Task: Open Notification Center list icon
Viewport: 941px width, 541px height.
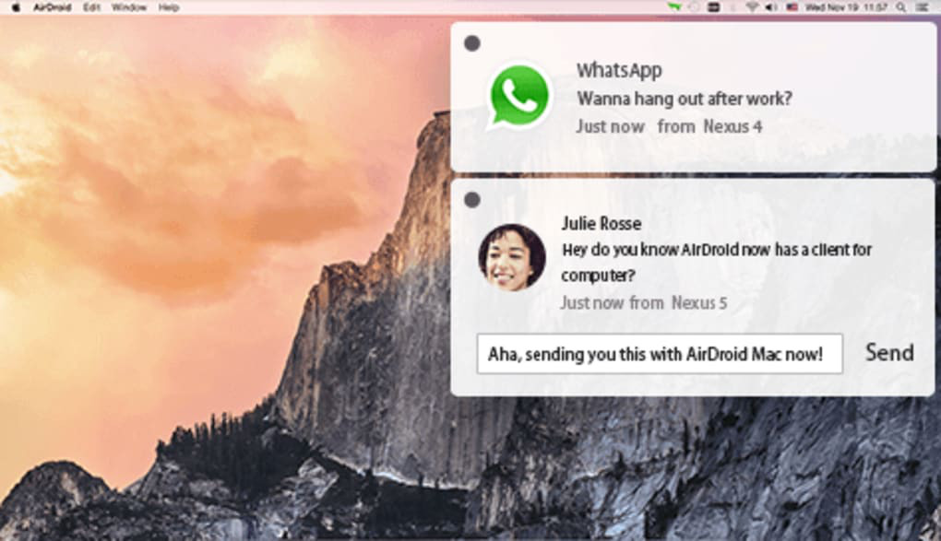Action: [922, 7]
